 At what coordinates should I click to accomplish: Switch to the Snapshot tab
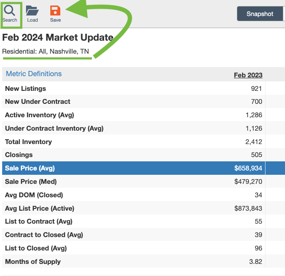point(260,14)
